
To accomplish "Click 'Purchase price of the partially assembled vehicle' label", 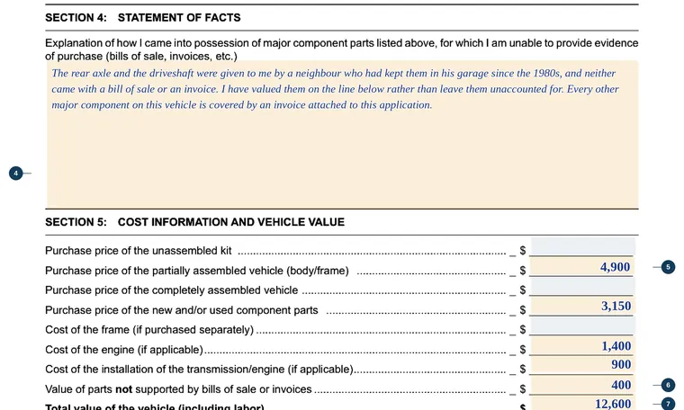I will [x=197, y=271].
